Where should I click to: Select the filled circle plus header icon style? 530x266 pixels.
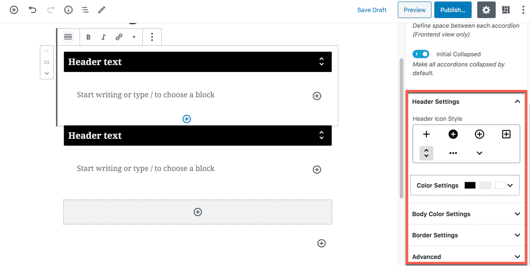pos(453,134)
